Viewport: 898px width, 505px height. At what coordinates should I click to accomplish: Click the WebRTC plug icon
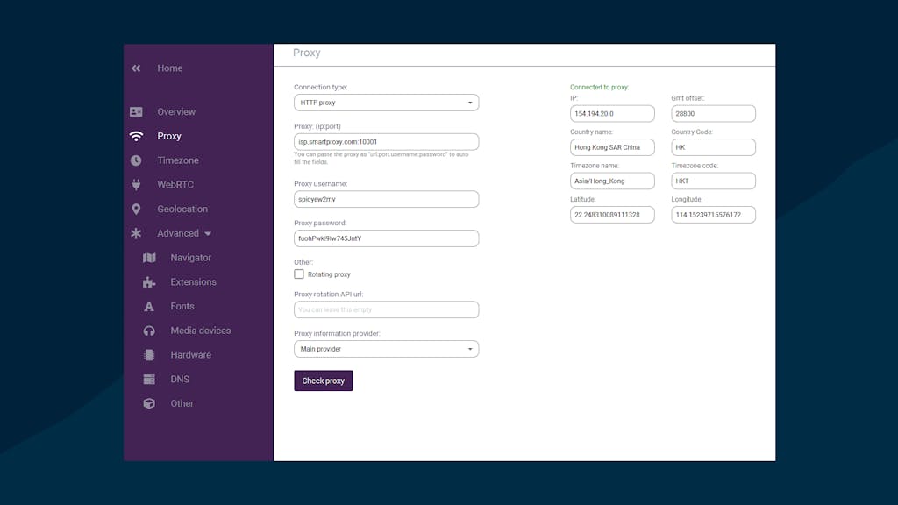136,185
